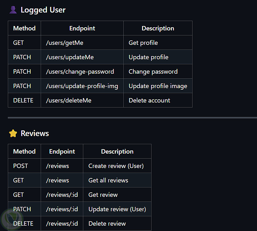Click the star icon beside Reviews
257x231 pixels.
click(13, 134)
